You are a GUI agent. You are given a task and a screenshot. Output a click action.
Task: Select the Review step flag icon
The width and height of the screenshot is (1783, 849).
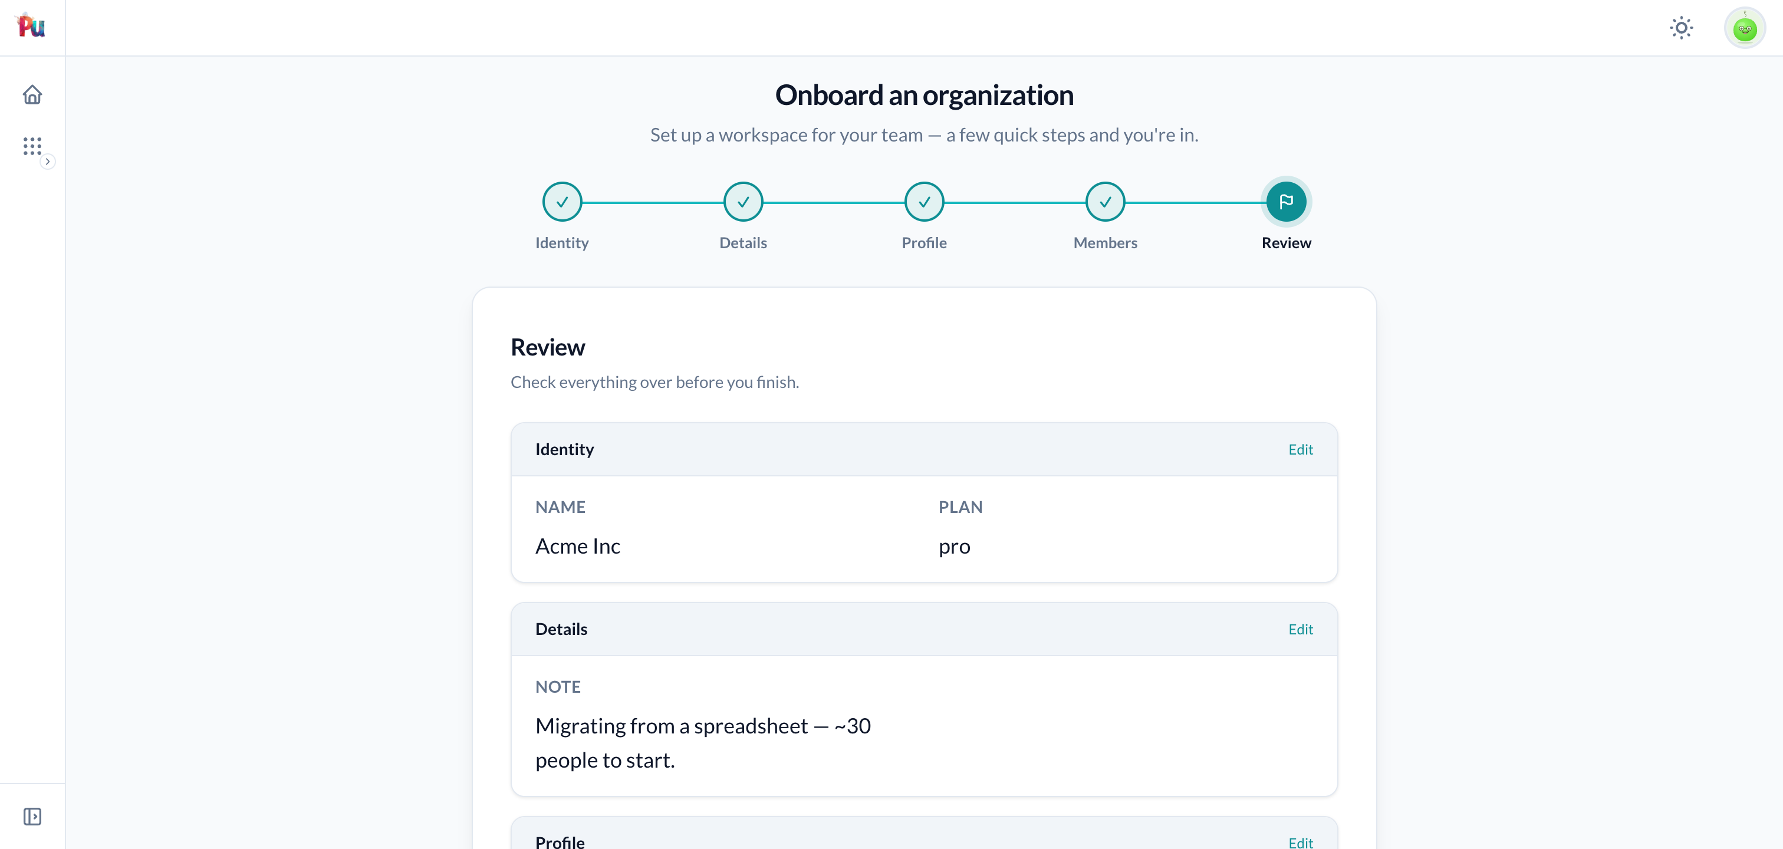[x=1286, y=202]
